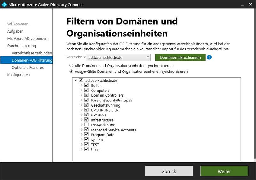Click the Weiter button
Screen dimensions: 256x180
coord(224,171)
